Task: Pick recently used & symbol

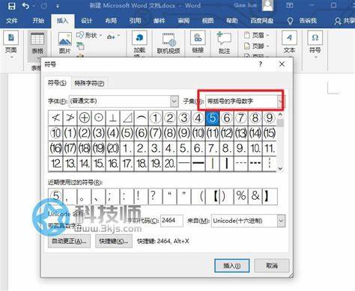Action: click(x=255, y=196)
